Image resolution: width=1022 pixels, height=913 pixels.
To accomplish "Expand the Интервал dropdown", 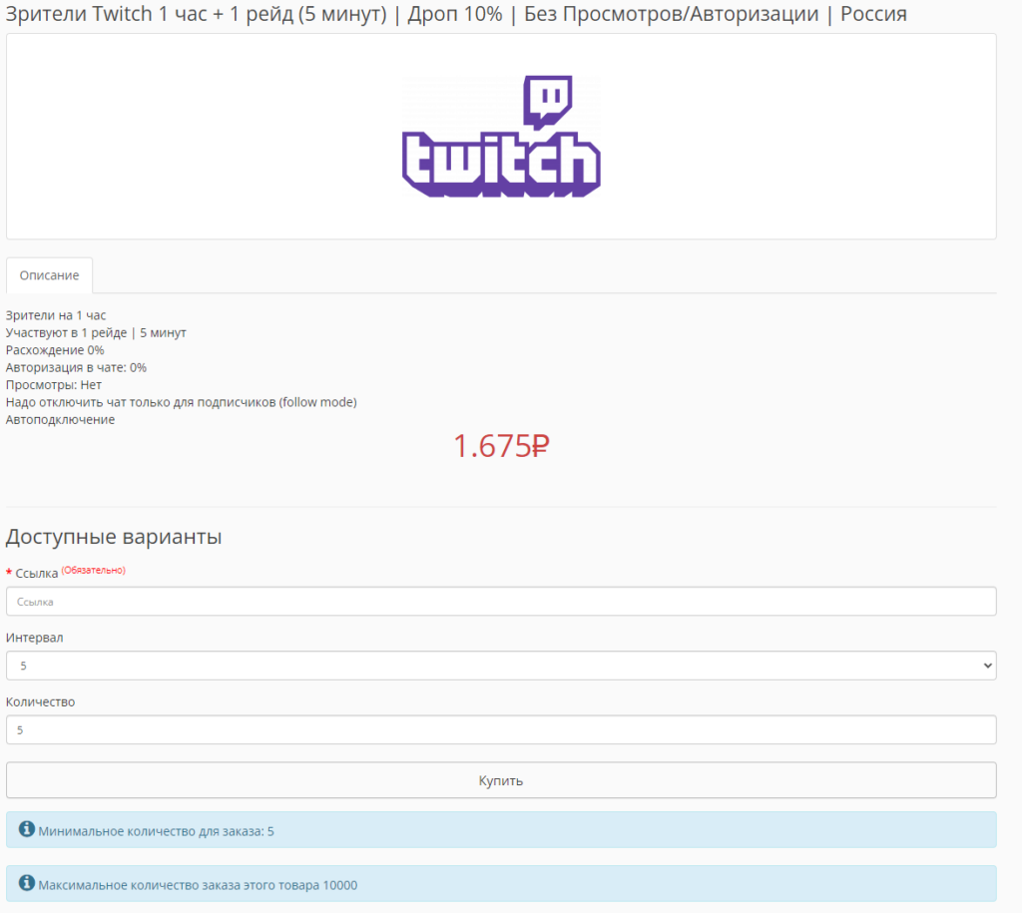I will tap(501, 666).
